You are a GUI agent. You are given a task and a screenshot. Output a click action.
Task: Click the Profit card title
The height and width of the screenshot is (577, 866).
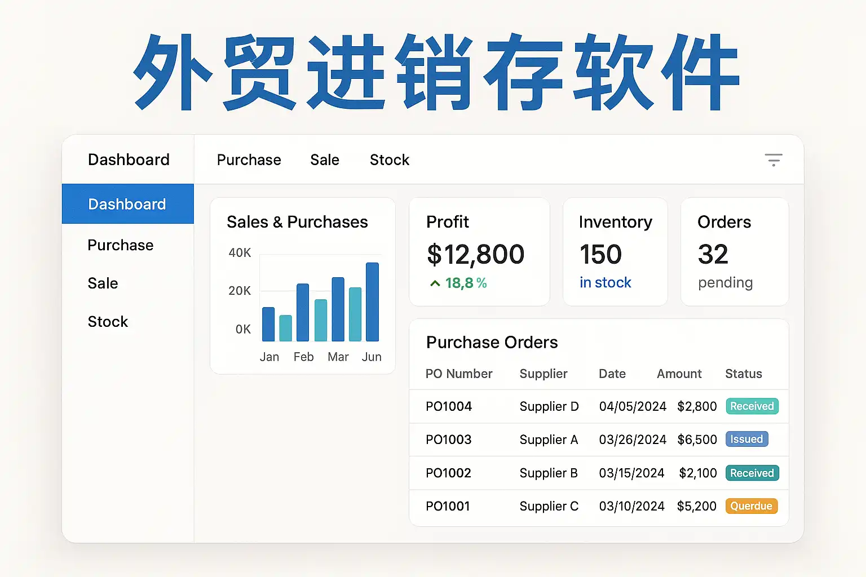click(x=448, y=222)
